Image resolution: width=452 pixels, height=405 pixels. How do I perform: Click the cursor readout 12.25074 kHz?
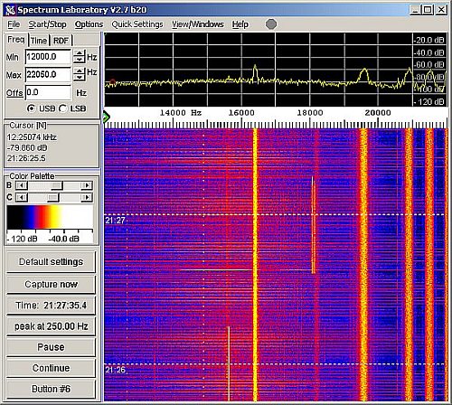coord(32,137)
